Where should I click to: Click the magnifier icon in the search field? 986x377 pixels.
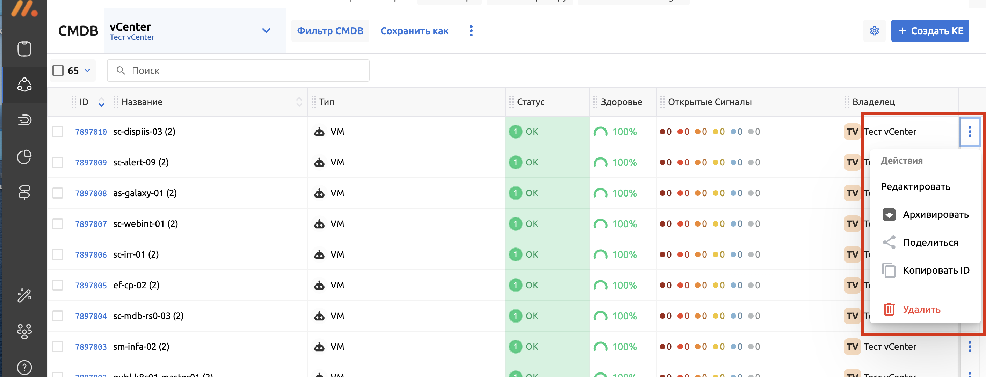(x=121, y=71)
